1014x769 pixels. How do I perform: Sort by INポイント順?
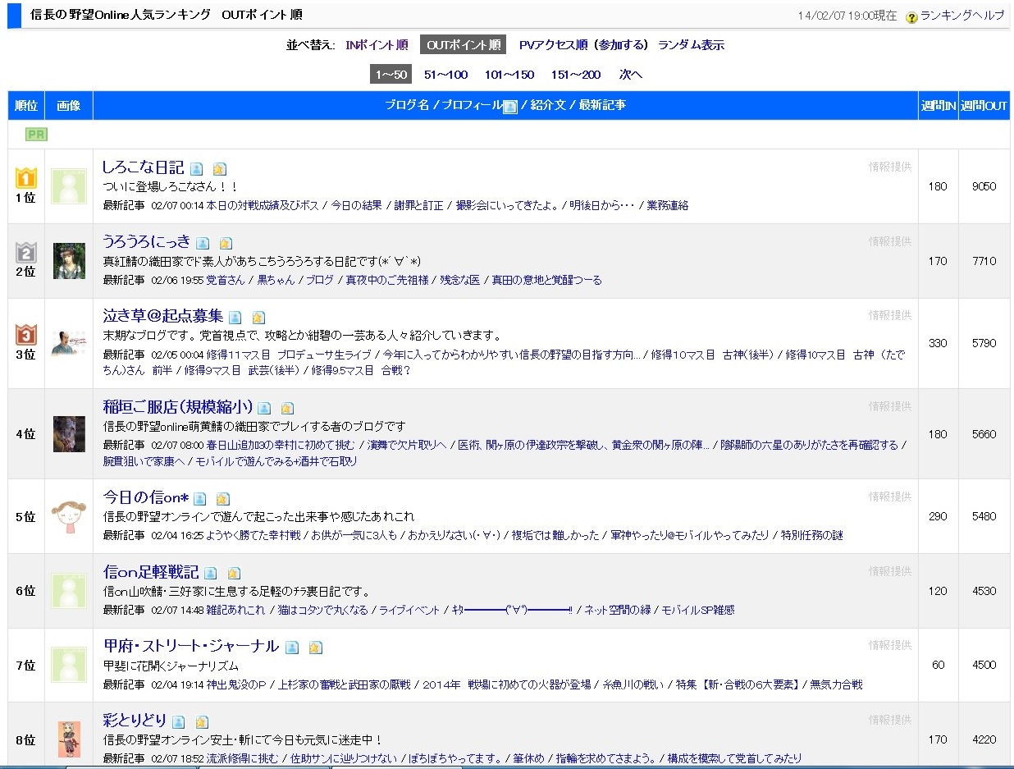377,45
